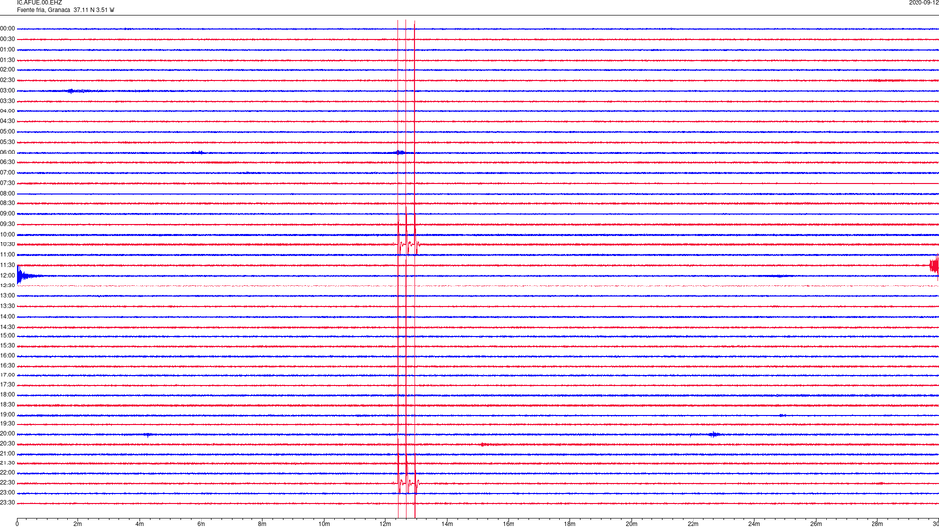This screenshot has height=528, width=939.
Task: Select the 22:30 trace time label
Action: point(8,482)
